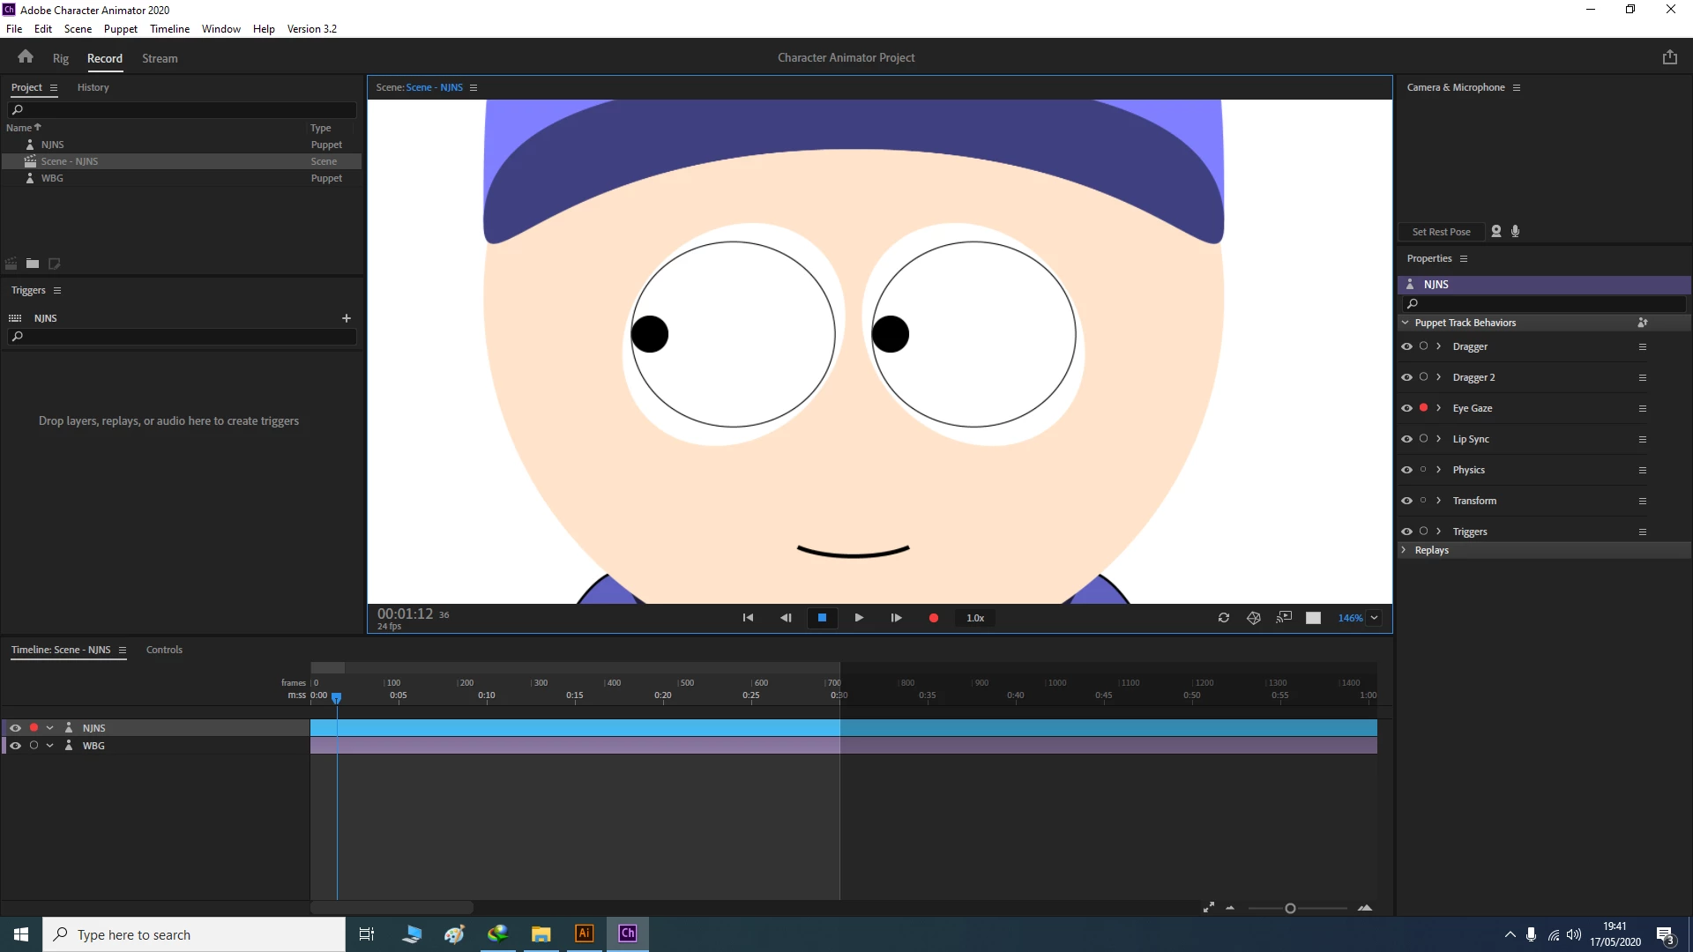Toggle the camera input icon
Image resolution: width=1693 pixels, height=952 pixels.
pos(1496,231)
